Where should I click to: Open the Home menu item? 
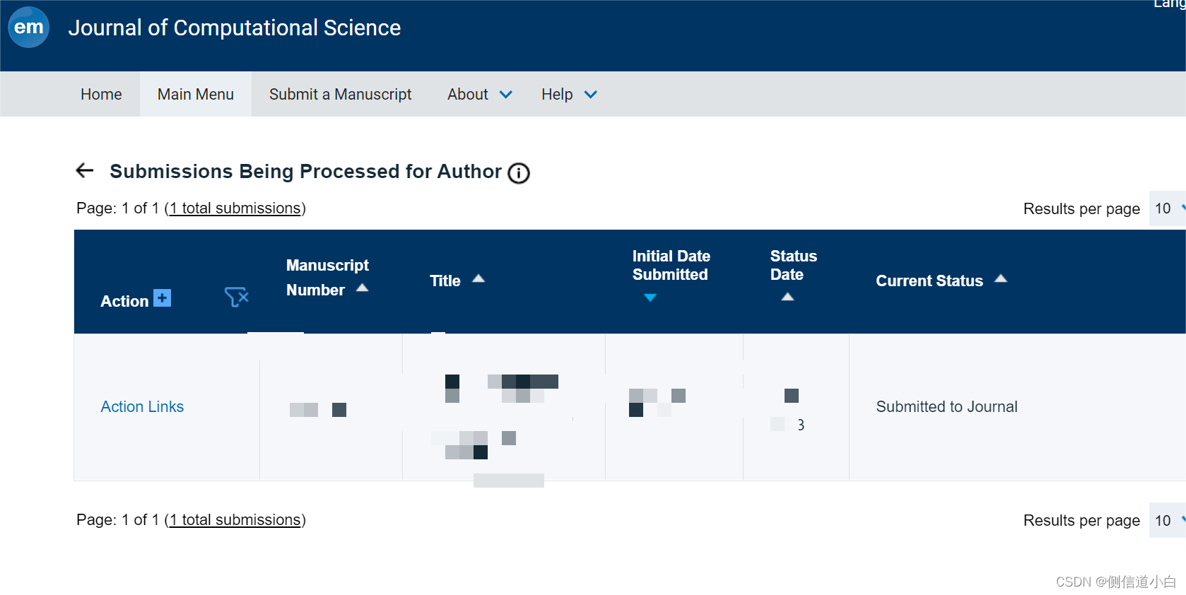tap(101, 94)
